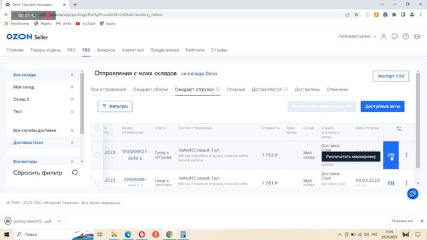The width and height of the screenshot is (427, 240).
Task: Open the Отзывы menu
Action: click(220, 50)
